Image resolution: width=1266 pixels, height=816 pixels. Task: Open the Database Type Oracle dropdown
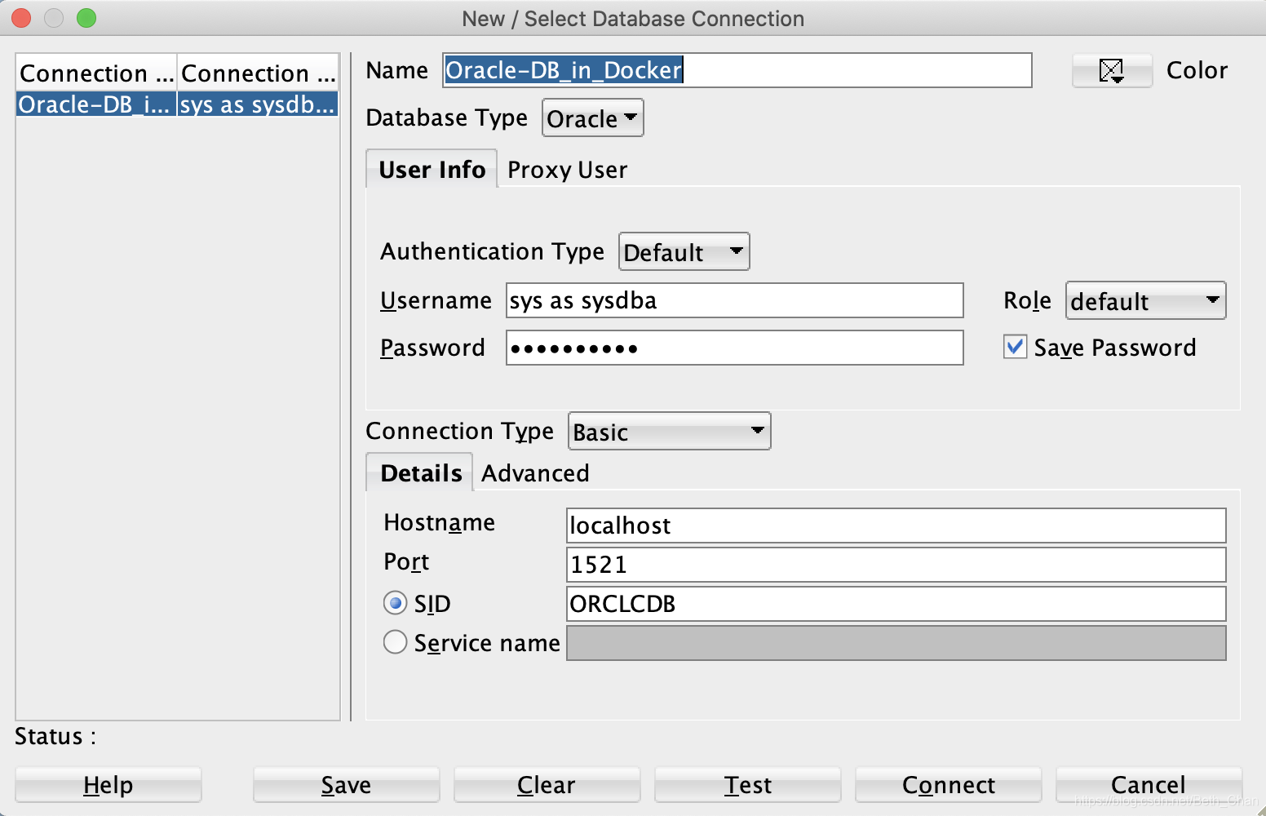pyautogui.click(x=593, y=118)
